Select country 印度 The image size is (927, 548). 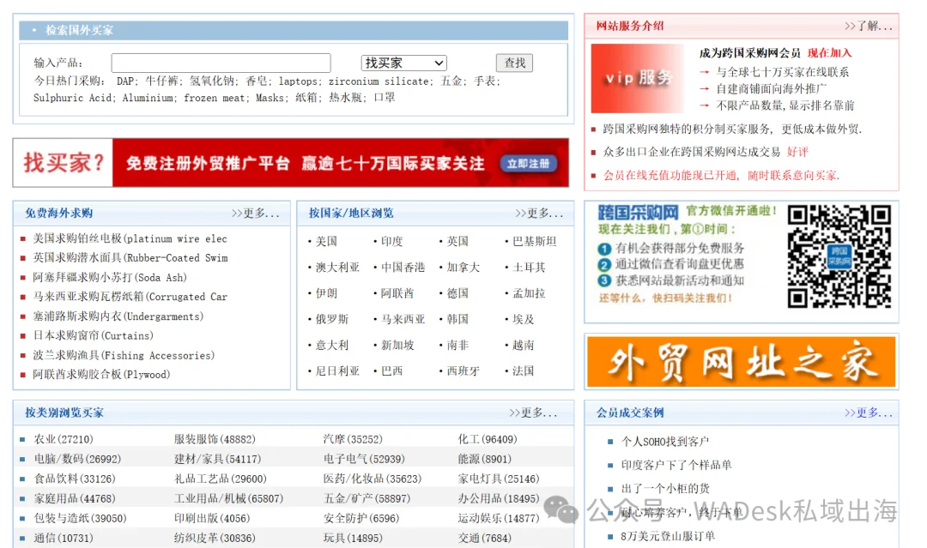click(x=392, y=242)
